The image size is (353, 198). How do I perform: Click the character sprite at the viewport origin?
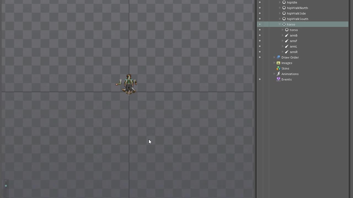tap(129, 84)
